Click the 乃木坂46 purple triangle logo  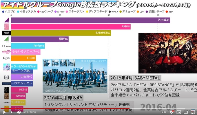point(7,20)
